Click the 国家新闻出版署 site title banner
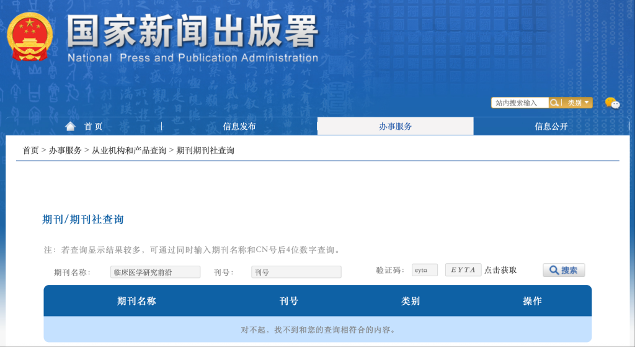 click(192, 38)
